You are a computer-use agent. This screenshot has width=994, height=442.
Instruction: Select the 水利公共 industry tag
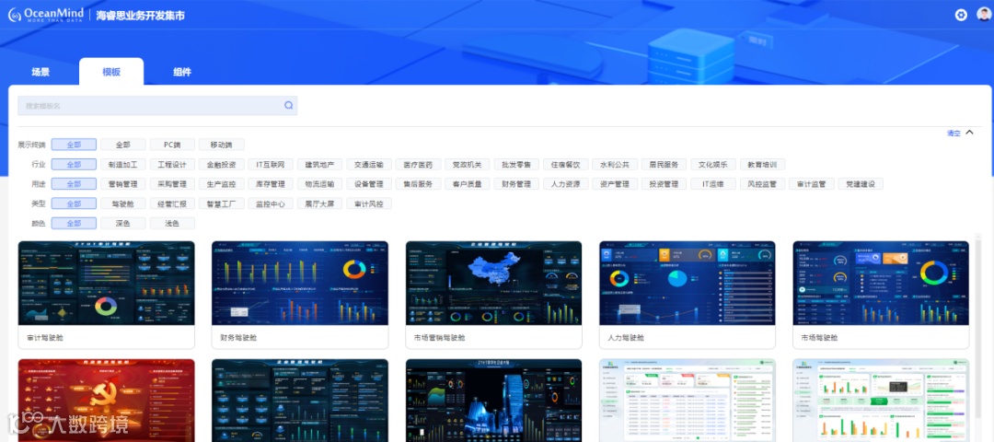(x=615, y=164)
